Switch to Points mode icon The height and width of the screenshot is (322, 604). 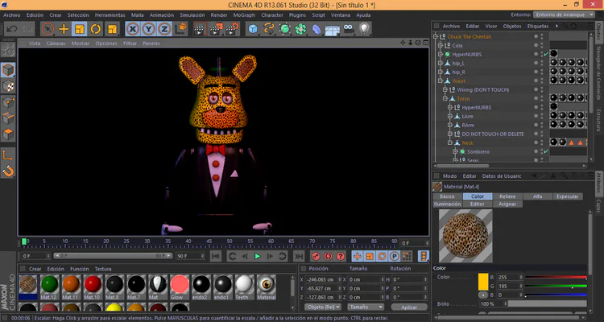point(8,102)
